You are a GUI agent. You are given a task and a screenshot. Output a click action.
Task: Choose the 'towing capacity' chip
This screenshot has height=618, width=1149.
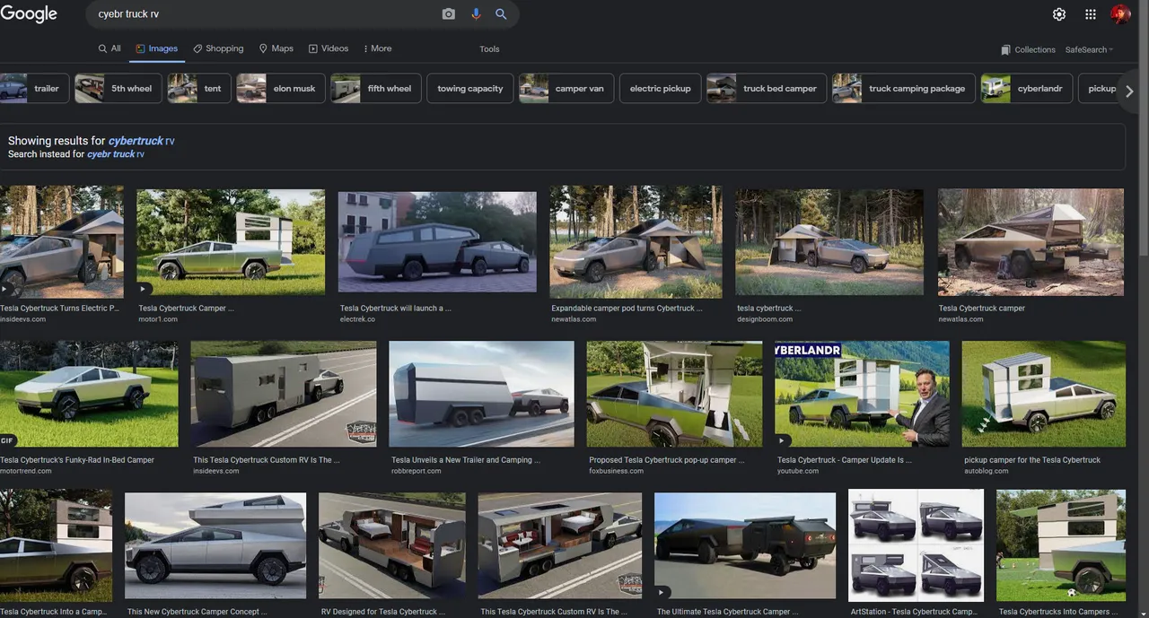click(470, 89)
